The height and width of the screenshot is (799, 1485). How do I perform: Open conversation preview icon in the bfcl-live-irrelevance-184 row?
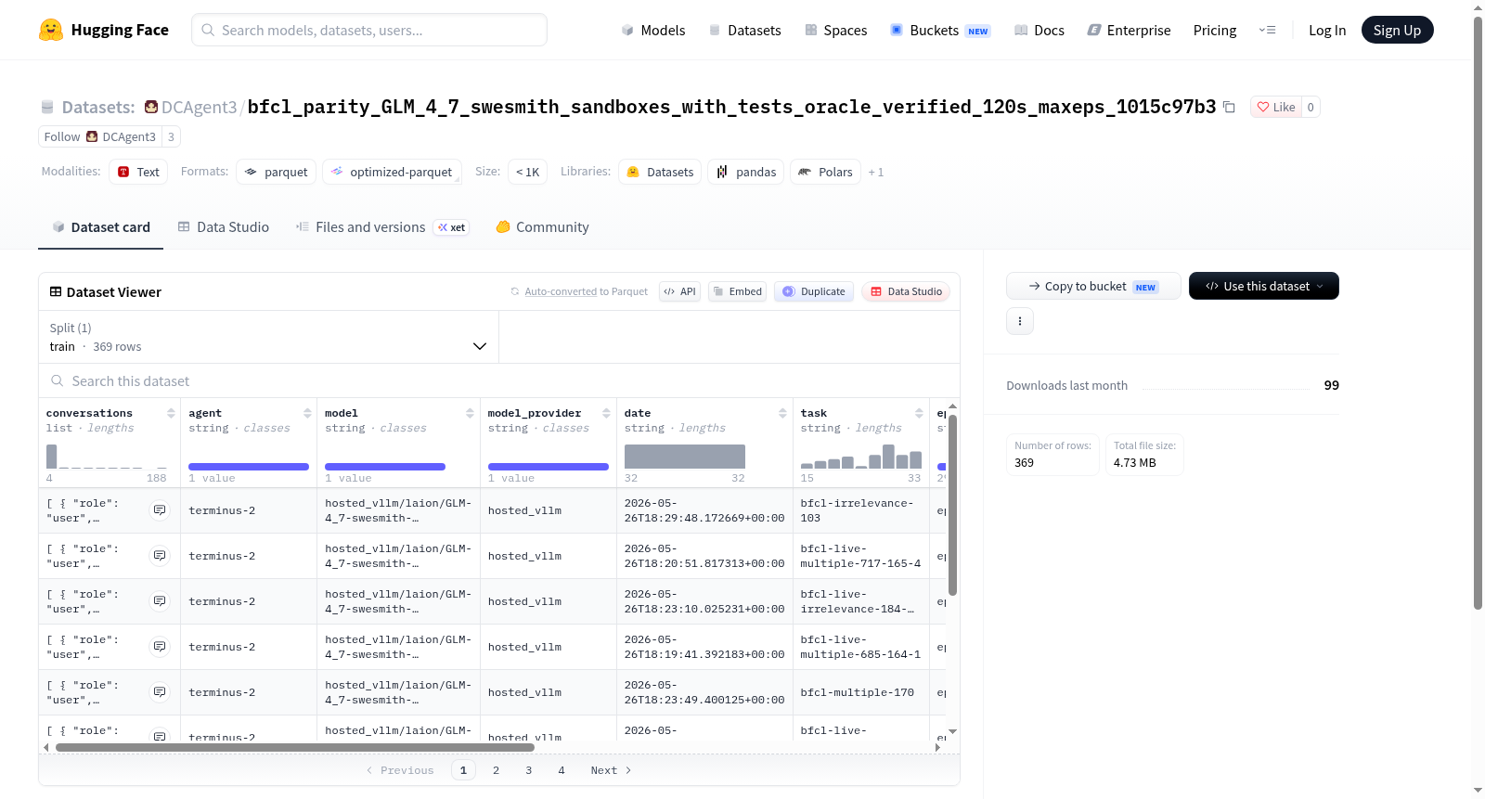click(x=160, y=601)
